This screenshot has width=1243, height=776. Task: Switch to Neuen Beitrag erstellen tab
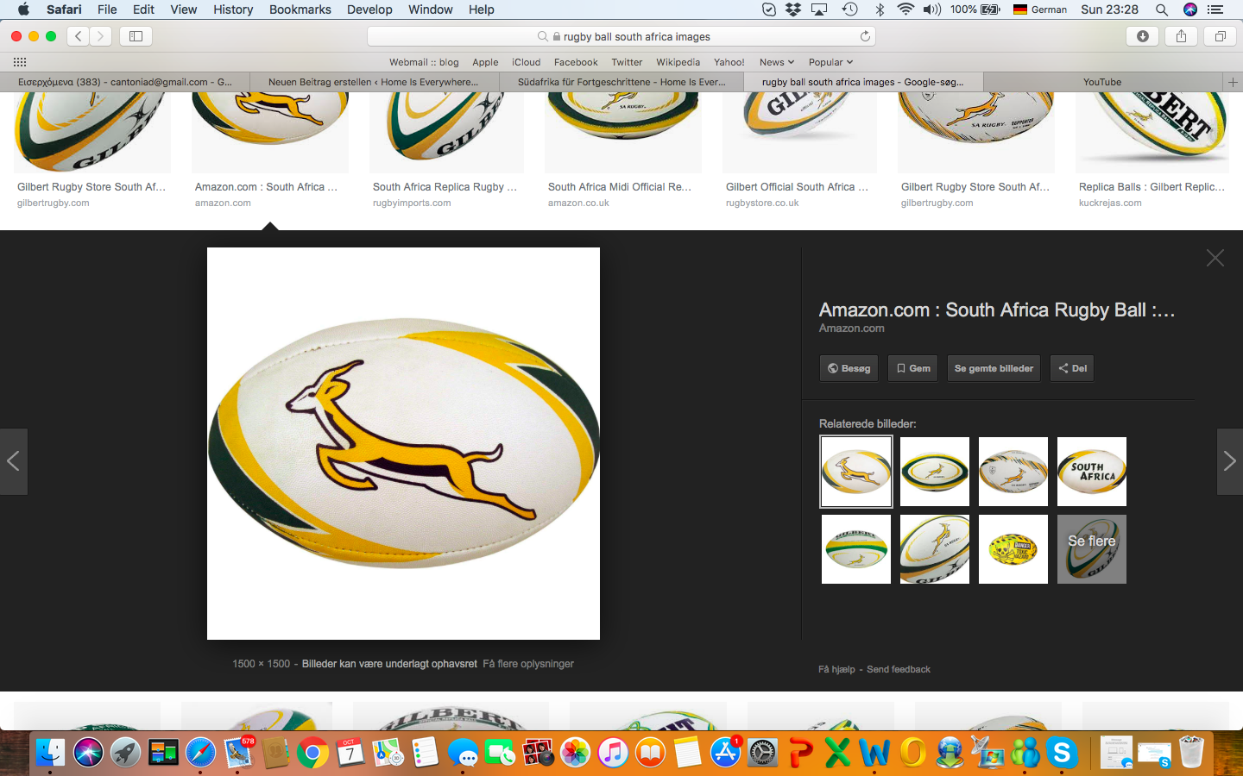373,82
